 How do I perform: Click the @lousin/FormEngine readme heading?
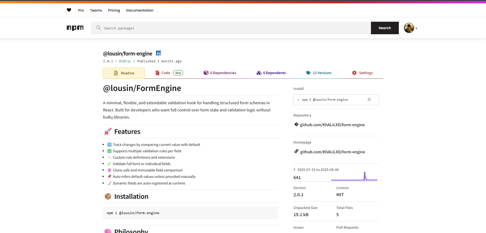142,88
